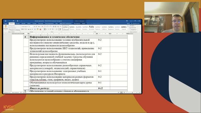
Task: Justify paragraph text across the width
Action: tap(50, 29)
